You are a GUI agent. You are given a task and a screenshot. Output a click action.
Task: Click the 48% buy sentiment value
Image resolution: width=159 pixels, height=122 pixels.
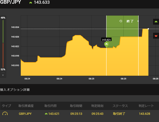(3, 18)
